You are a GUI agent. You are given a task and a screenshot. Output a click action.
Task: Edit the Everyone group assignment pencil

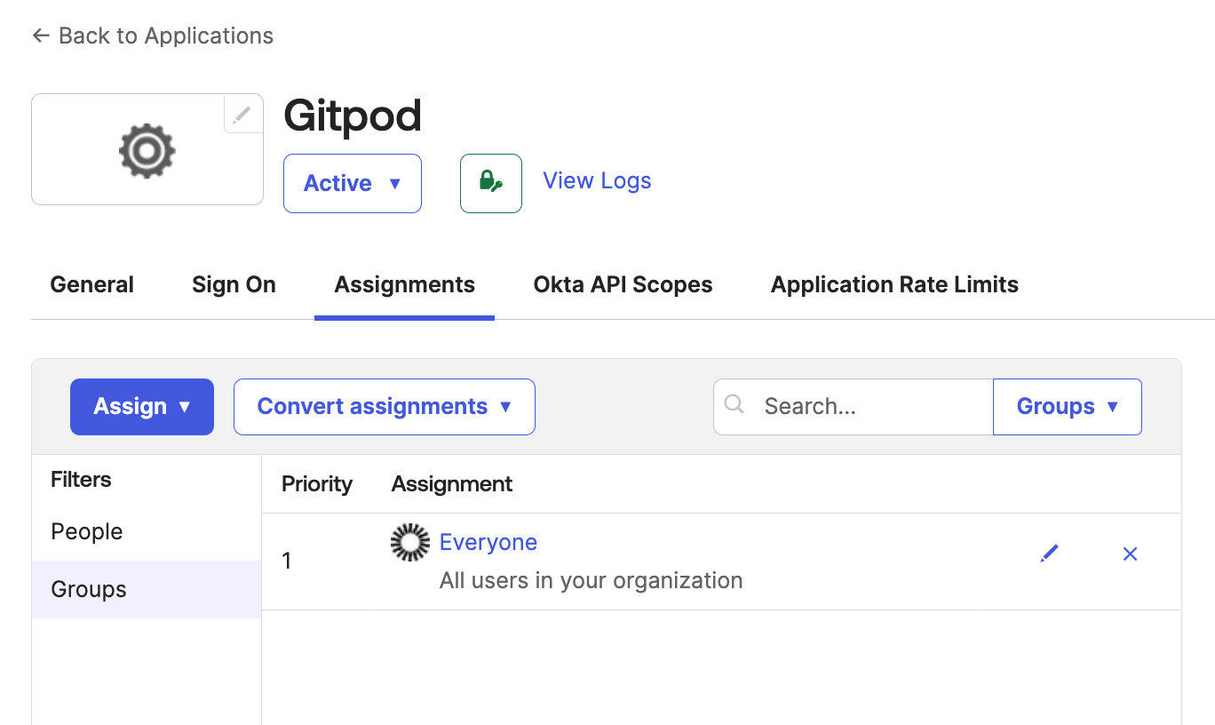(x=1050, y=554)
